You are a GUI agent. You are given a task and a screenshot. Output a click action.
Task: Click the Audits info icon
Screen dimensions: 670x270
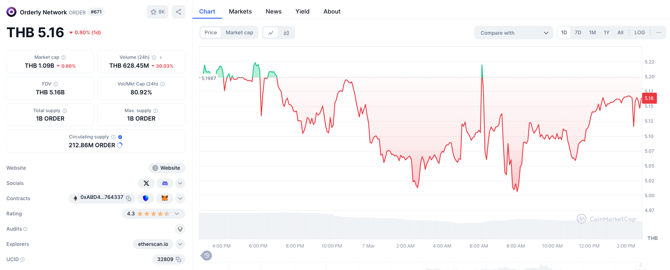point(25,229)
